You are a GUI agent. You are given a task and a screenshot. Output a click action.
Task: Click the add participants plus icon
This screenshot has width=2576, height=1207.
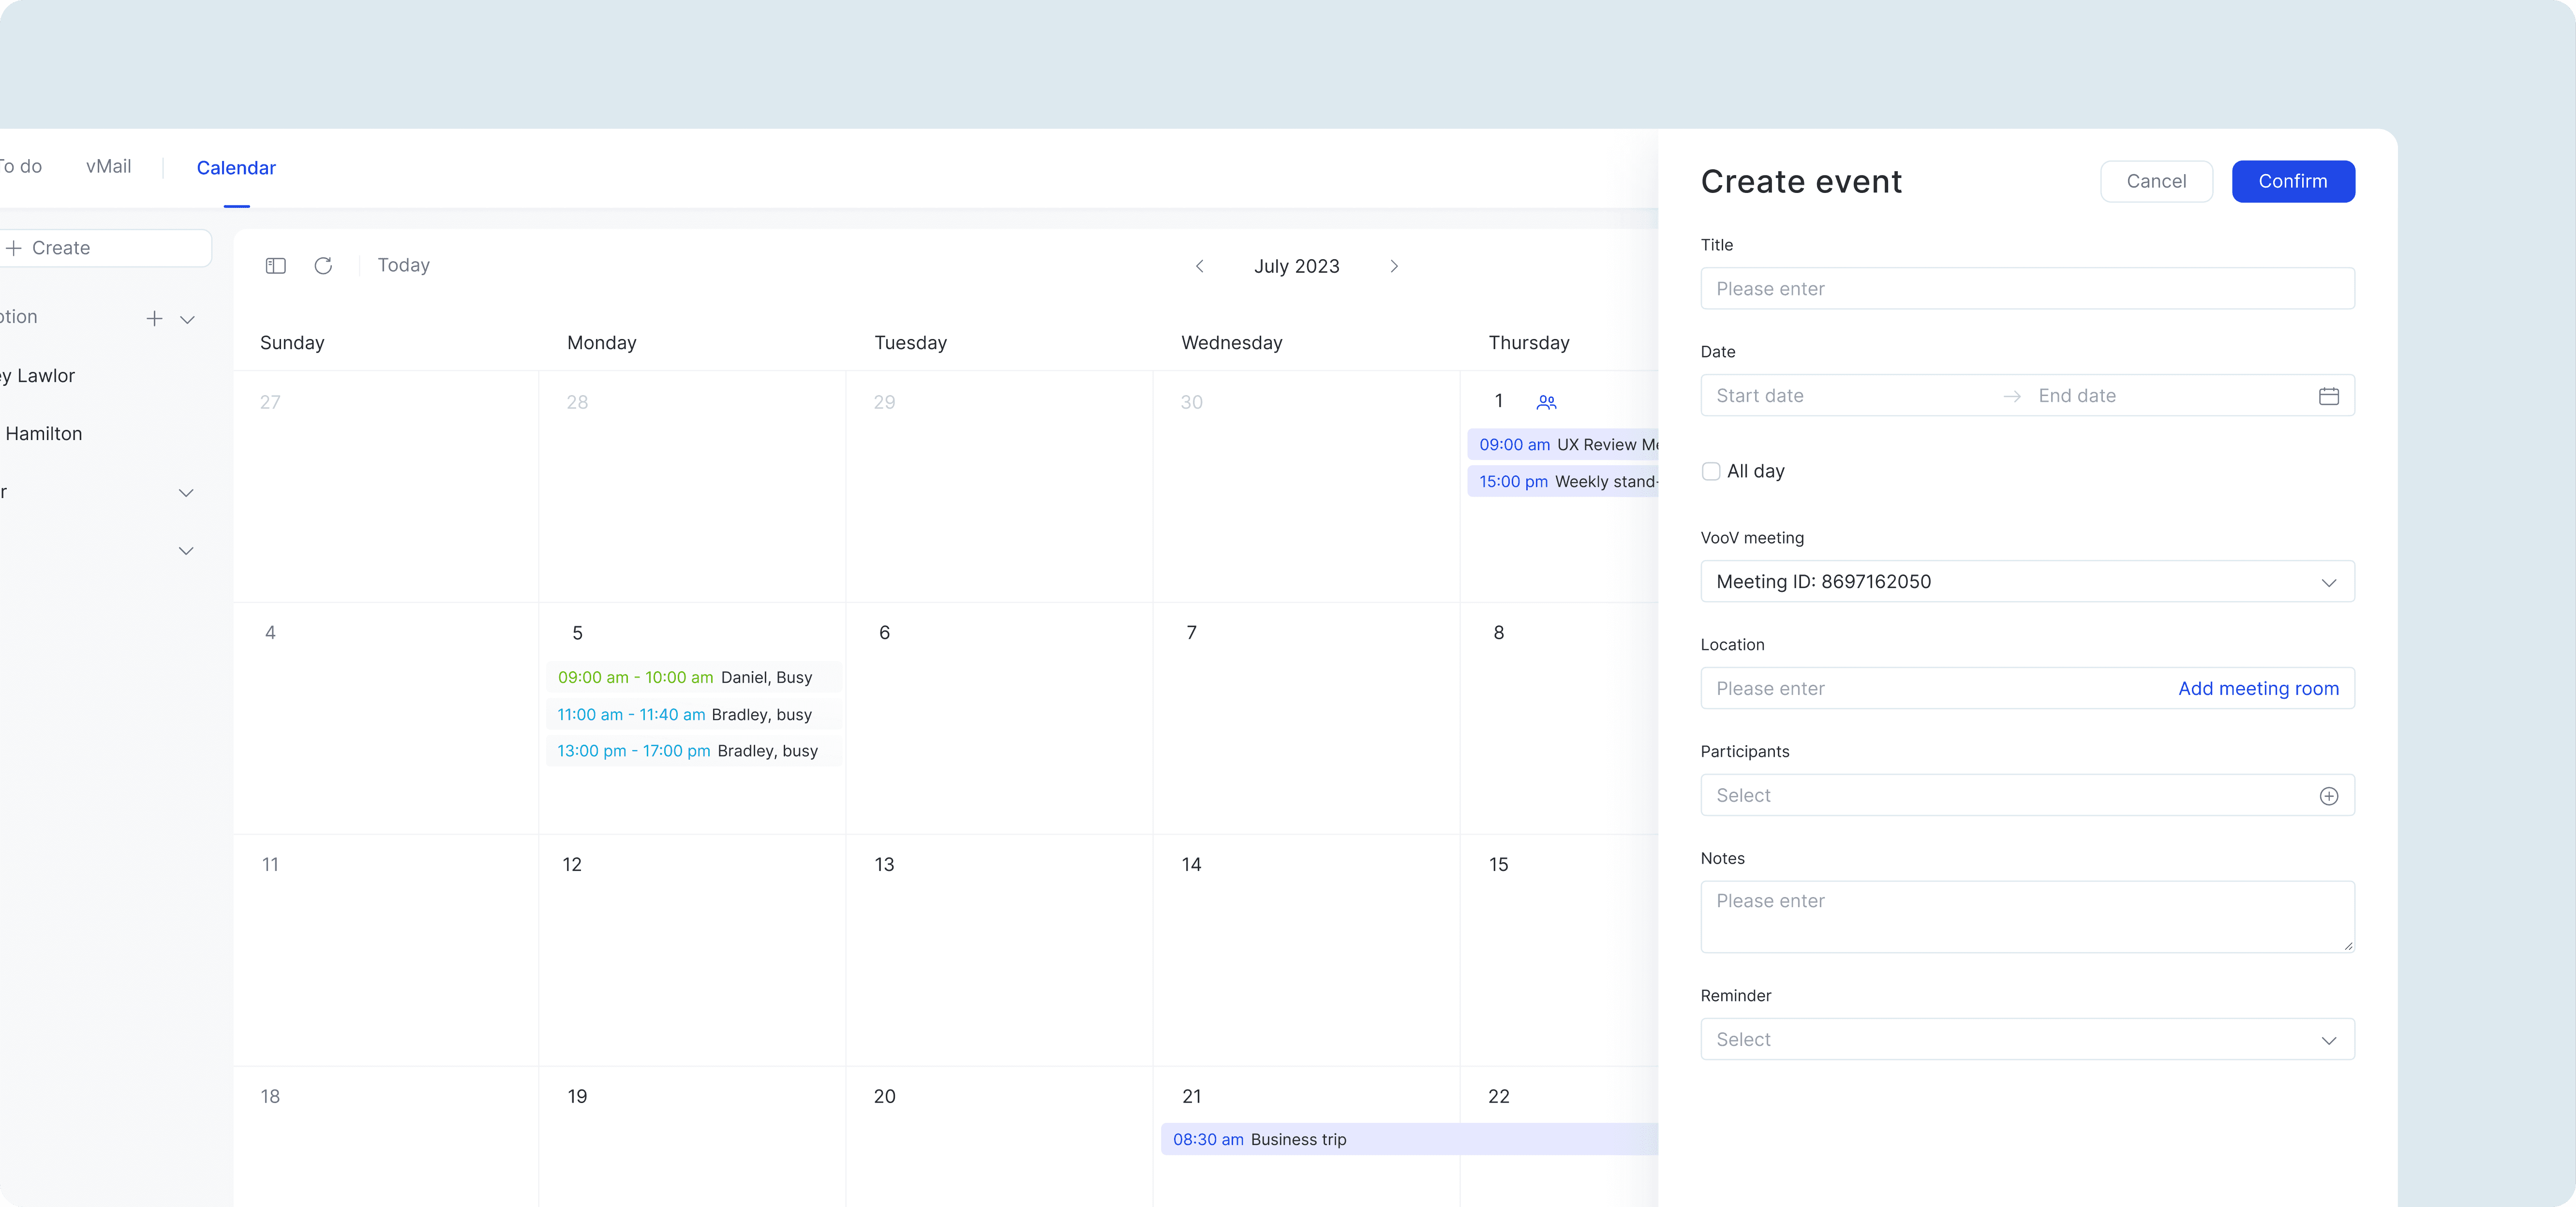(x=2328, y=796)
